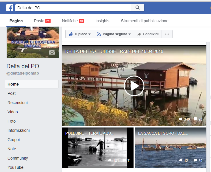The width and height of the screenshot is (211, 172).
Task: Click the Delta del Po Ulisse video title
Action: (x=114, y=51)
